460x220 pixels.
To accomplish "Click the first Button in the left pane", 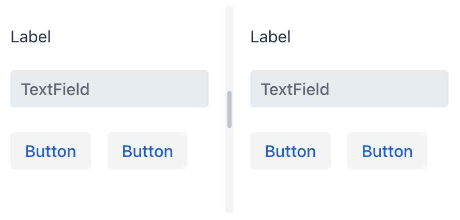I will pos(51,151).
